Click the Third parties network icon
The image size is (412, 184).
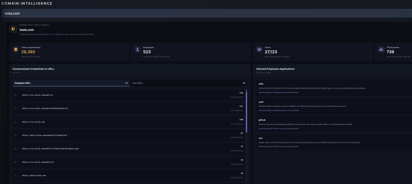(381, 49)
